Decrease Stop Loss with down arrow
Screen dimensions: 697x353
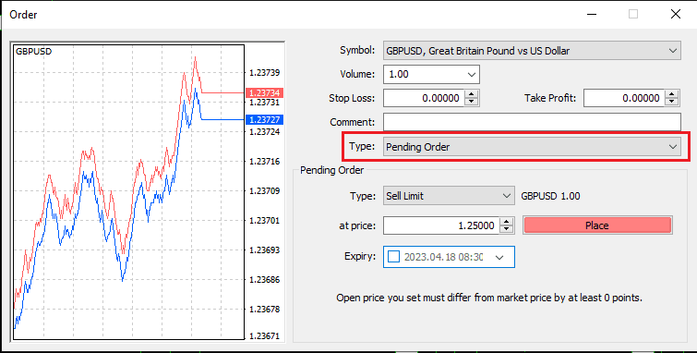[472, 102]
